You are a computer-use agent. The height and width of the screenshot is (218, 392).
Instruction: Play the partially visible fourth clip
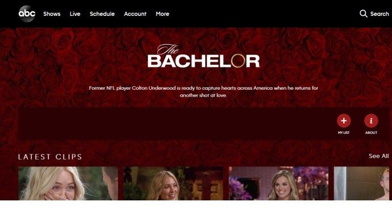[x=361, y=183]
